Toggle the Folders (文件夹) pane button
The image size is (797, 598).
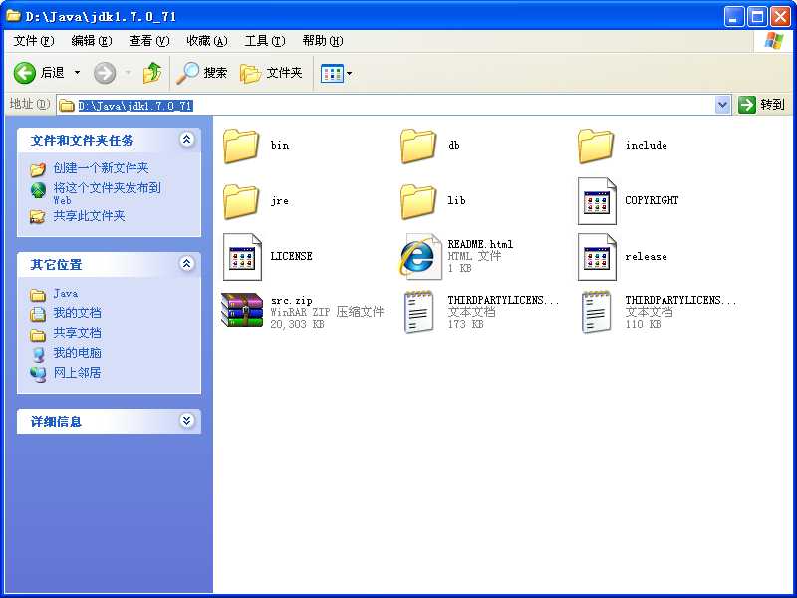click(x=271, y=73)
